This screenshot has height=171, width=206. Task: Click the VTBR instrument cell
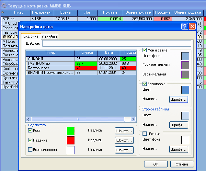(x=42, y=19)
